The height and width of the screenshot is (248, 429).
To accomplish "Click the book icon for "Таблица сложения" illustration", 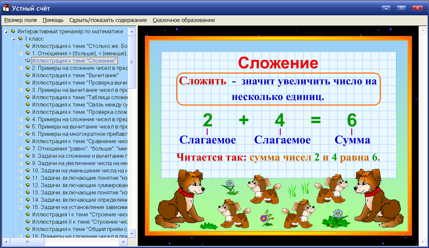I will coord(27,97).
